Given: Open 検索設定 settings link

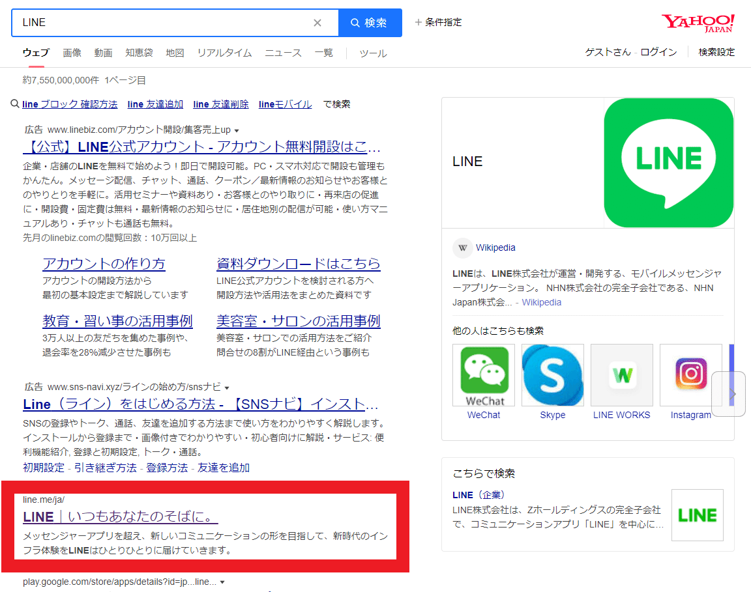Looking at the screenshot, I should point(716,52).
